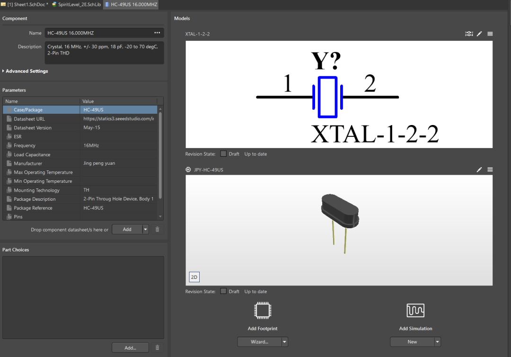This screenshot has height=357, width=511.
Task: Click the Datasheet URL row document icon
Action: (x=9, y=119)
